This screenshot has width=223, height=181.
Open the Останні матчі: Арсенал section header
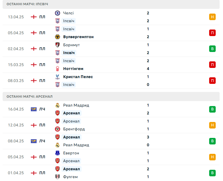pos(111,96)
